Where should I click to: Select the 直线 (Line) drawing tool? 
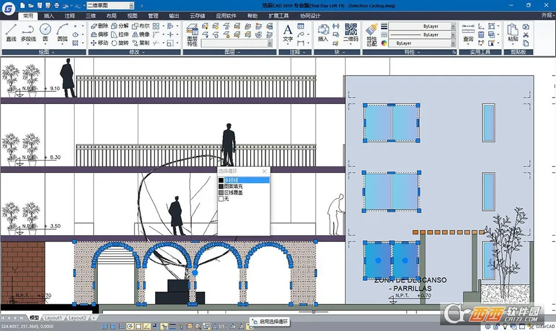click(x=11, y=32)
